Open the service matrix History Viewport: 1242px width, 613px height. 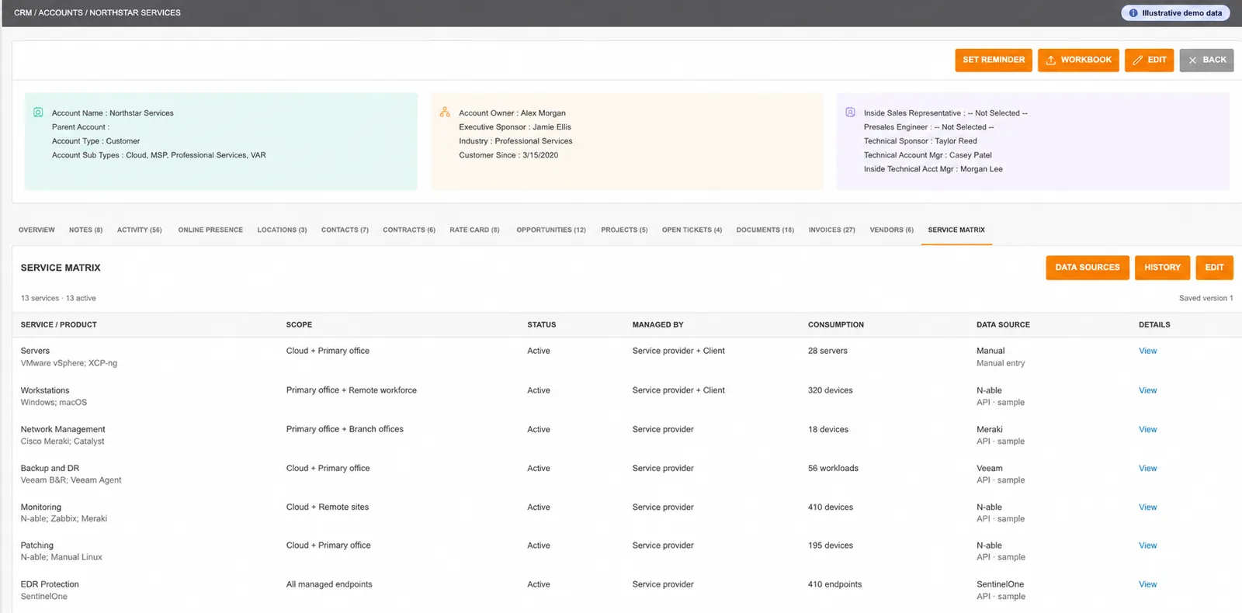(x=1162, y=268)
